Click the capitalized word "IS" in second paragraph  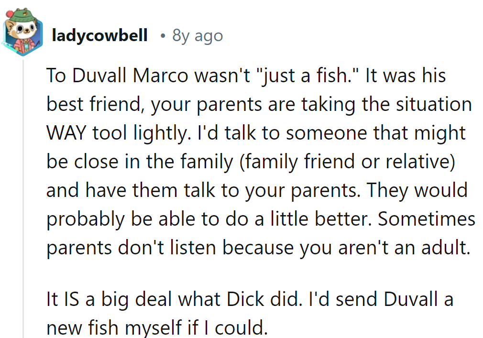tap(66, 300)
